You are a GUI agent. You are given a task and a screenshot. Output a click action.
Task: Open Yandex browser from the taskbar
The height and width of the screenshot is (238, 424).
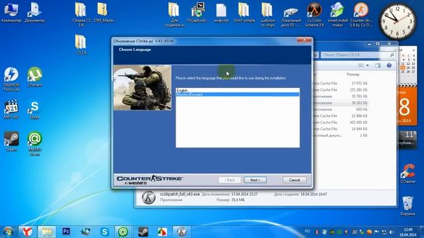(27, 231)
